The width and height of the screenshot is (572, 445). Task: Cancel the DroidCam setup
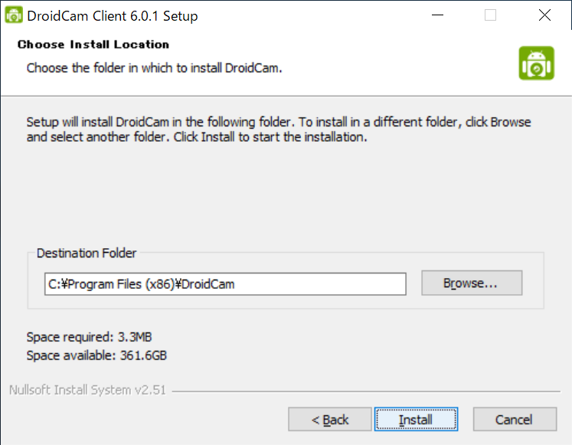coord(514,419)
